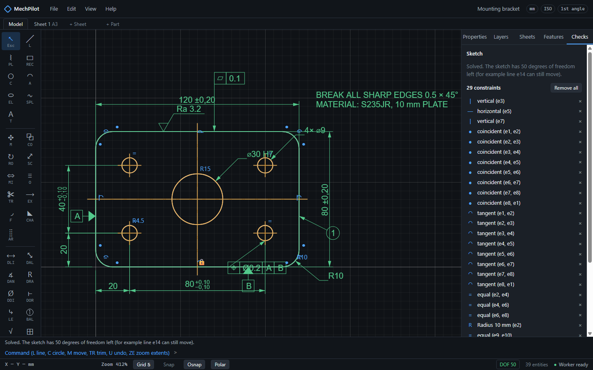Toggle Snap mode in status bar
Image resolution: width=593 pixels, height=370 pixels.
[x=169, y=365]
